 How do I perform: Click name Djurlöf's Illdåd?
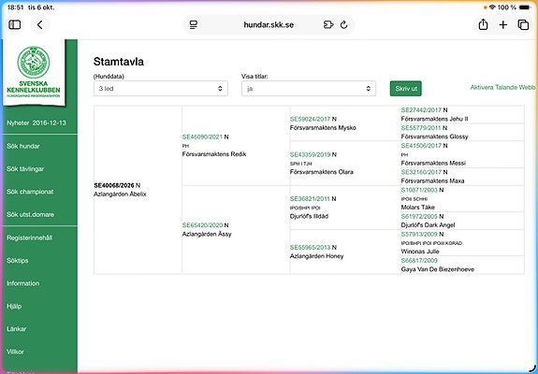point(309,216)
